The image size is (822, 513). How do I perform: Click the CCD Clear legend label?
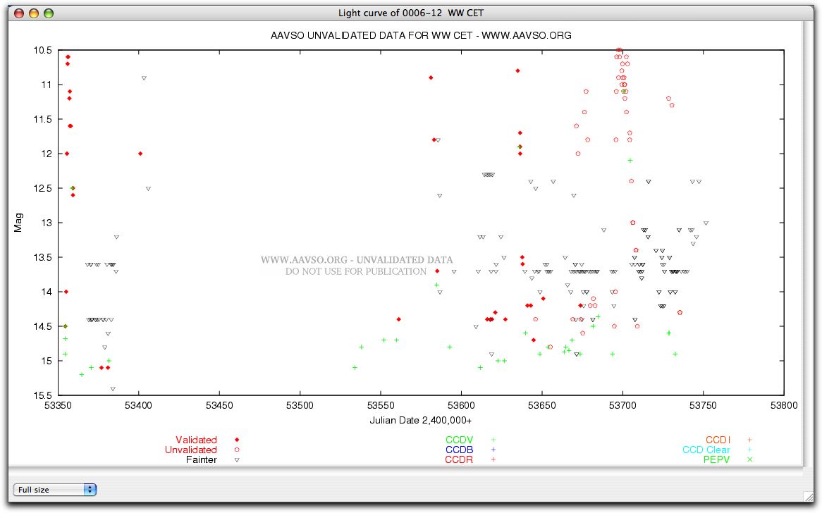click(706, 450)
